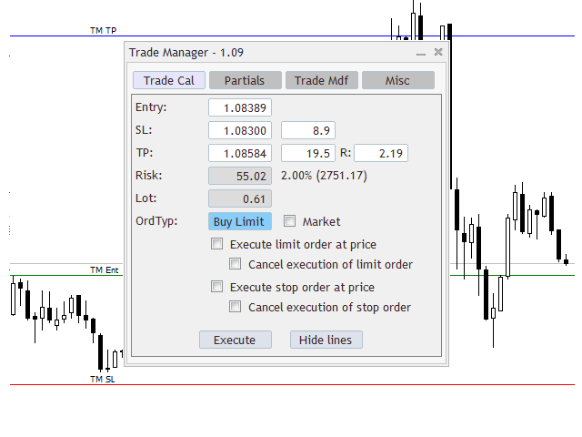This screenshot has width=582, height=437.
Task: Click the Trade Manager - 1.09 title
Action: [x=186, y=53]
